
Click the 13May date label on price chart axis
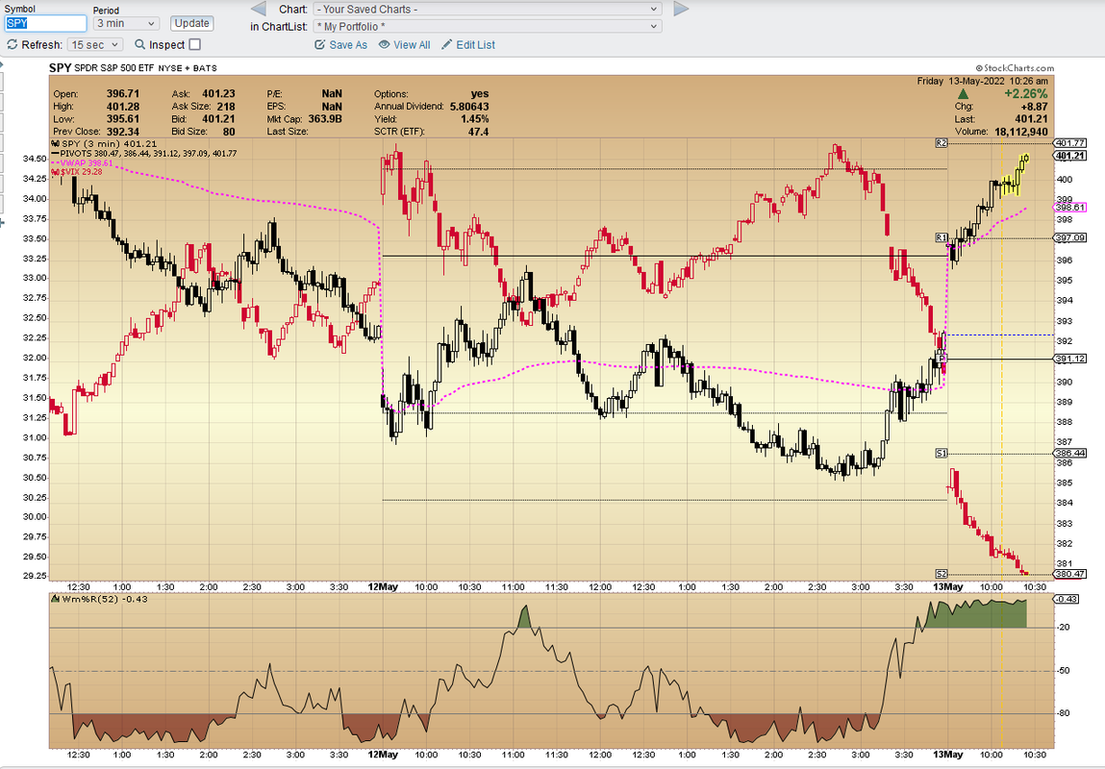948,586
